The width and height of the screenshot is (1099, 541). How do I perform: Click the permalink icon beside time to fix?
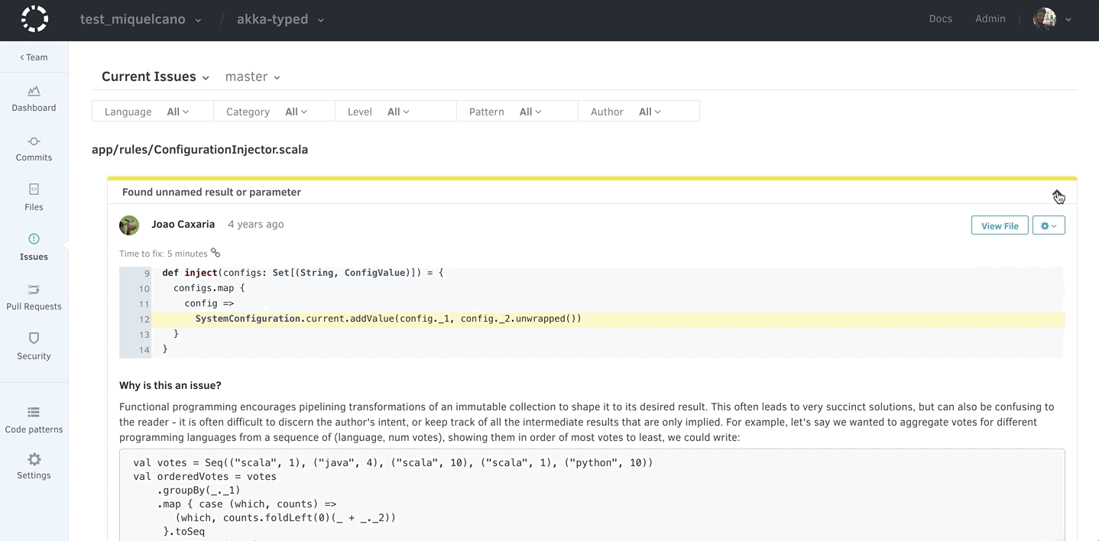(x=216, y=253)
